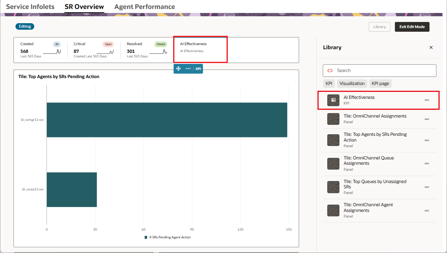Click Top Queues by Unassigned SRs thumbnail
This screenshot has width=447, height=253.
pos(333,187)
